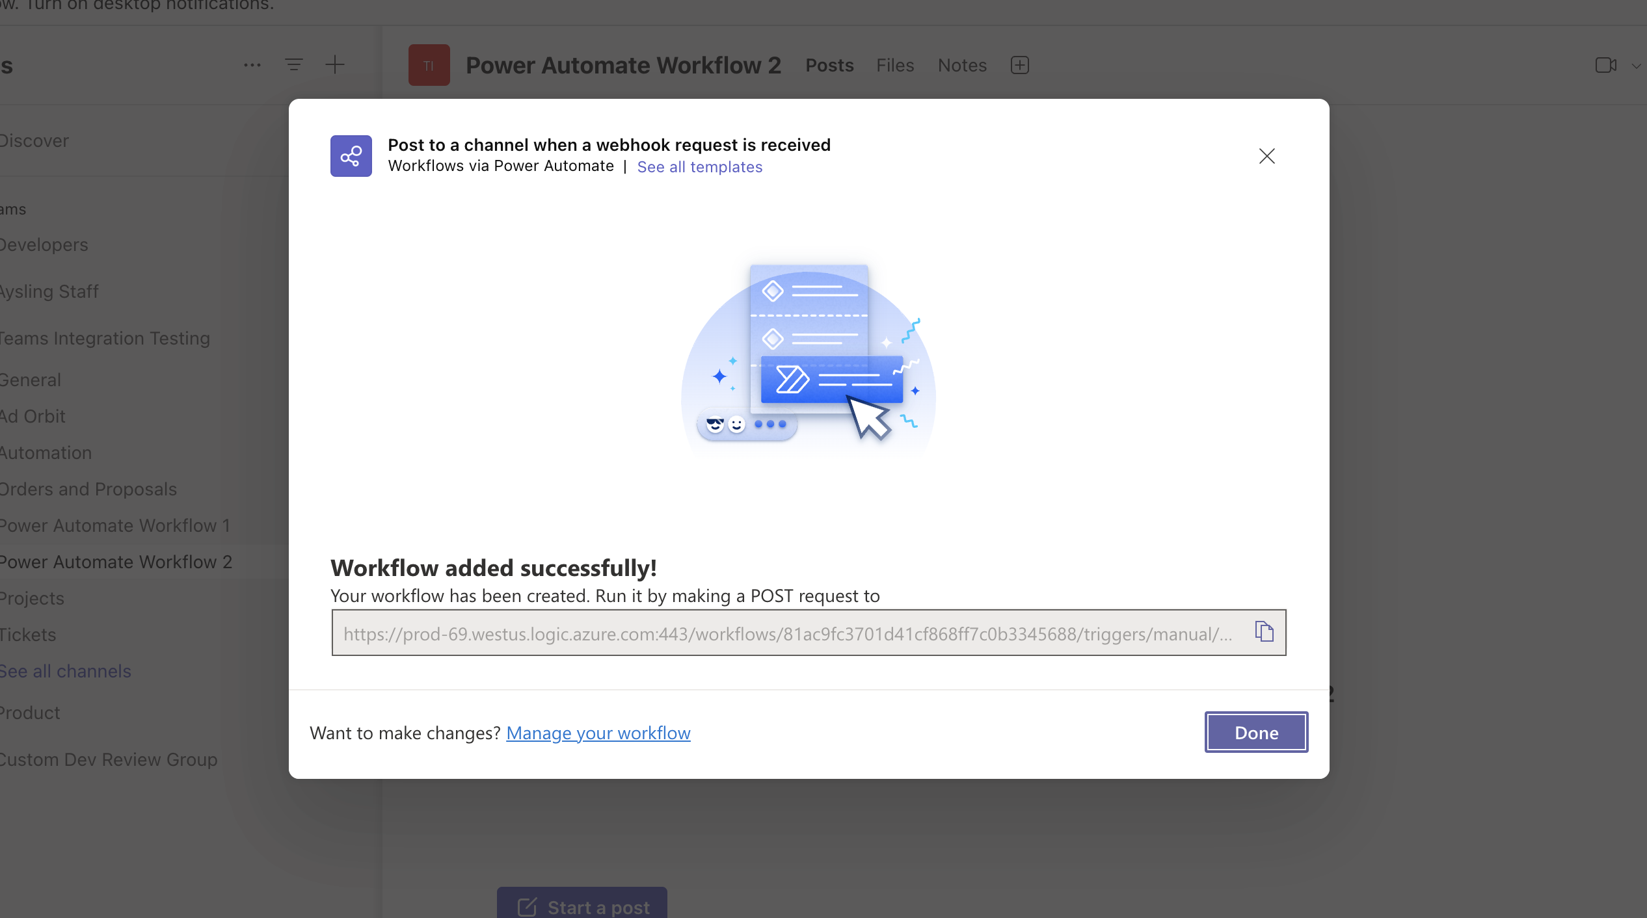The width and height of the screenshot is (1647, 918).
Task: Open the Manage your workflow link
Action: tap(598, 733)
